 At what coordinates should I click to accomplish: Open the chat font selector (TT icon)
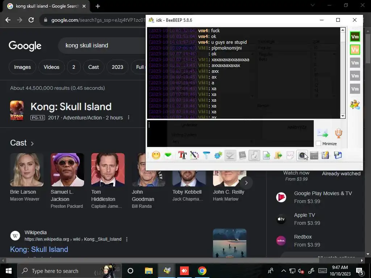coord(183,155)
